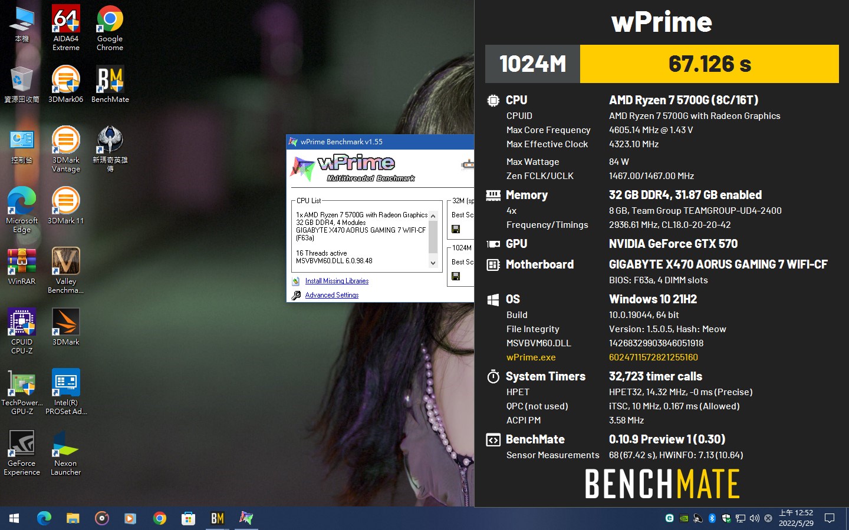Select the Recycle Bin desktop icon
Image resolution: width=849 pixels, height=530 pixels.
(x=22, y=84)
